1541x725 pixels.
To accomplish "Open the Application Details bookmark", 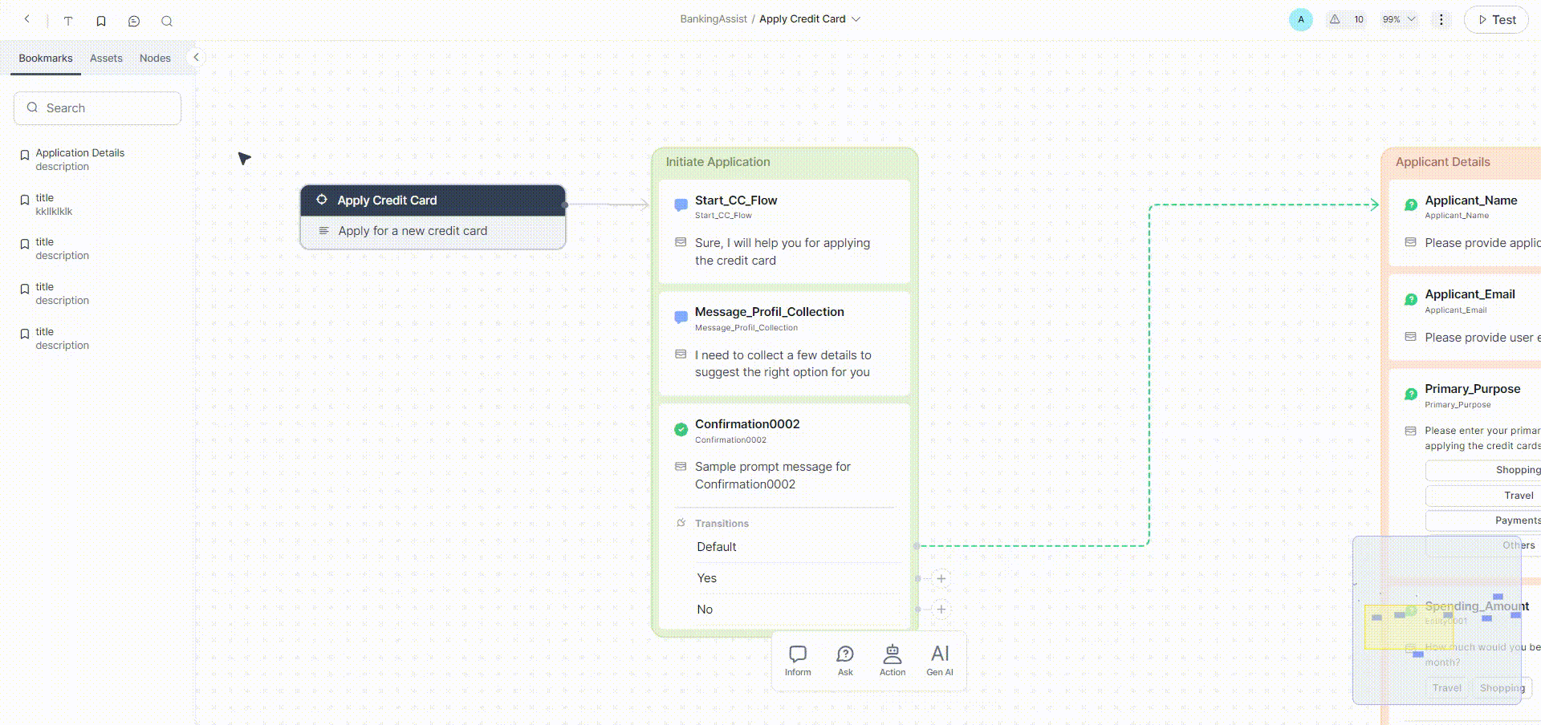I will click(79, 159).
